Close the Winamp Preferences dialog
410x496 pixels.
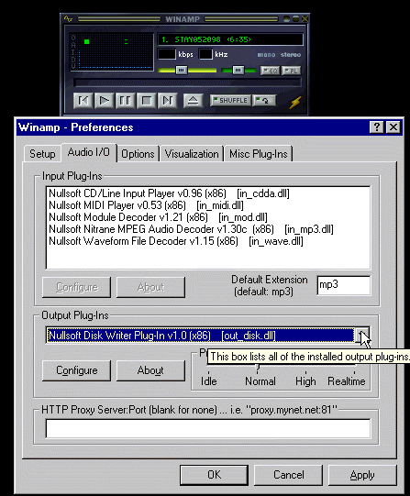[x=393, y=127]
